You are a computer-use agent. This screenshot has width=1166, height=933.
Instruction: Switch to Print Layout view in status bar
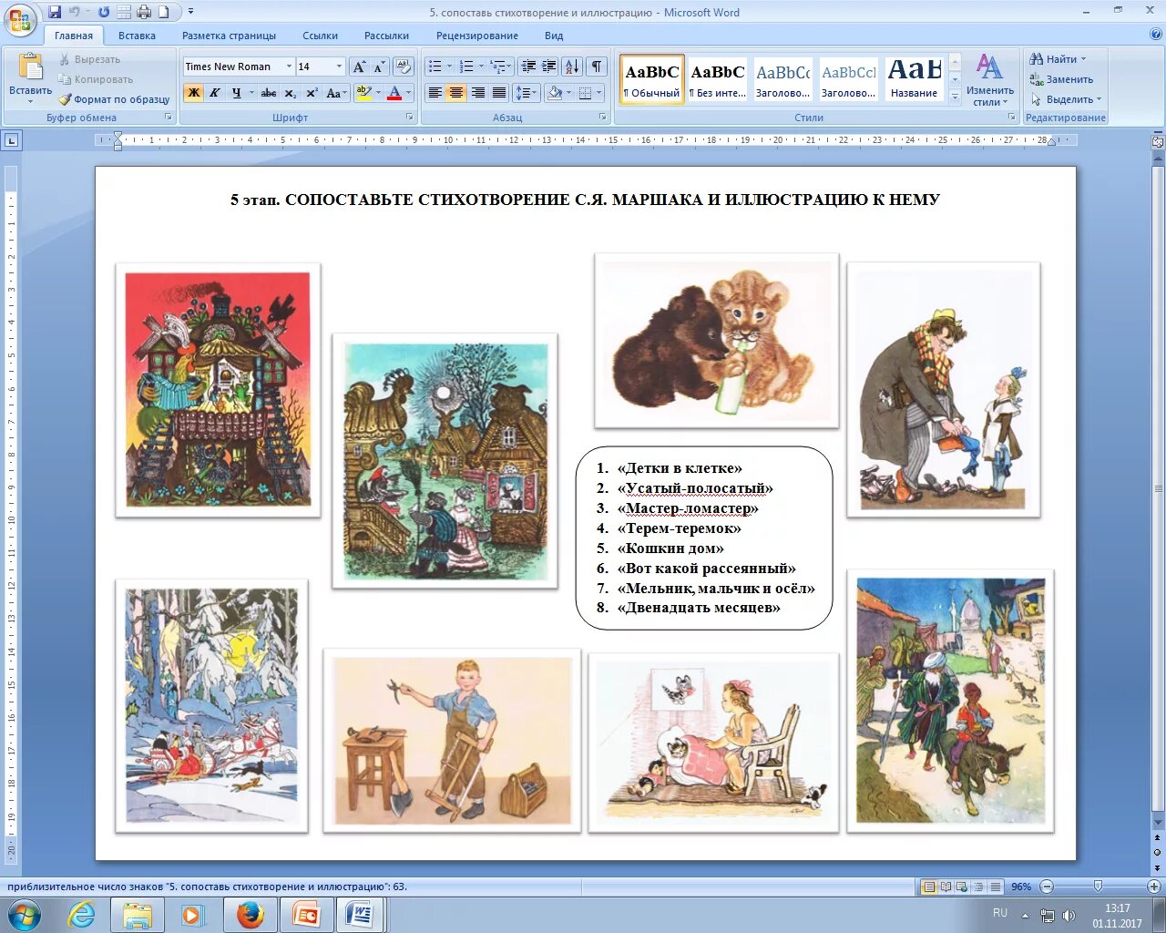coord(929,887)
